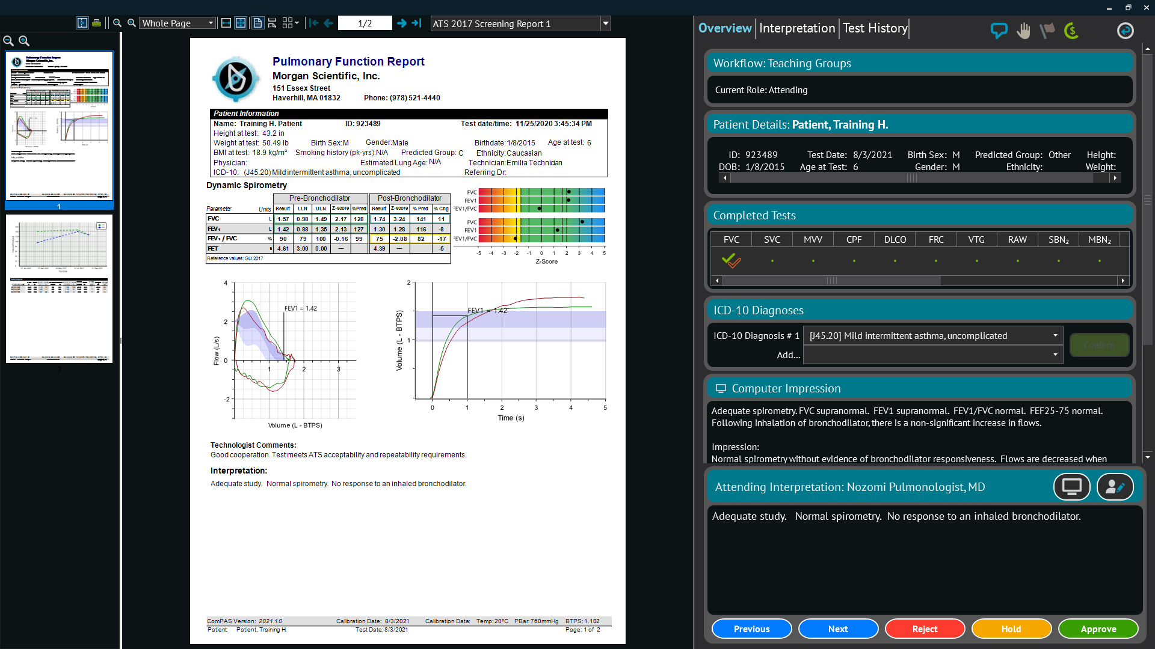The width and height of the screenshot is (1155, 649).
Task: Click the page number field 1/2
Action: (x=365, y=23)
